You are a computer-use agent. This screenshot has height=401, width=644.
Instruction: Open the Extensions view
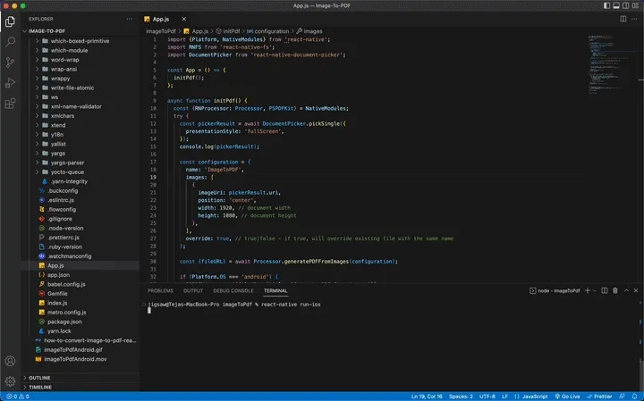pos(10,104)
